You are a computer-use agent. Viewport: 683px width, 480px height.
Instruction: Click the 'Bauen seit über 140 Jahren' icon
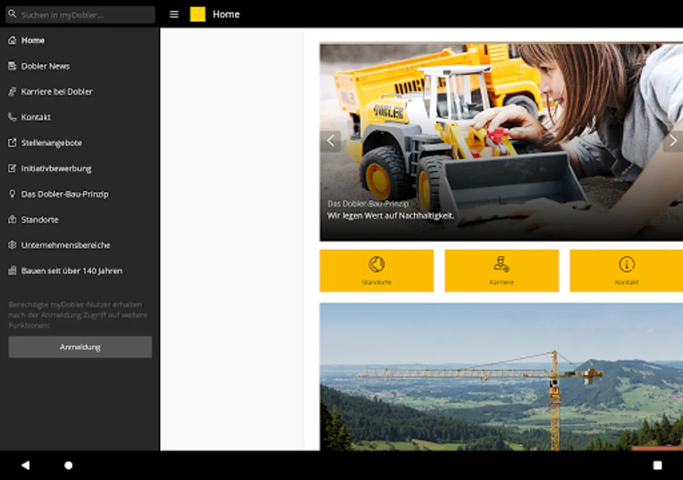pyautogui.click(x=12, y=271)
